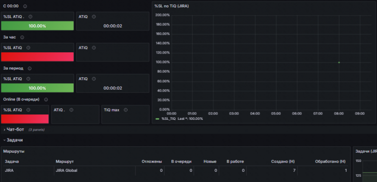Viewport: 377px width, 182px height.
Task: Sort table by Создано (Н) column
Action: click(283, 161)
